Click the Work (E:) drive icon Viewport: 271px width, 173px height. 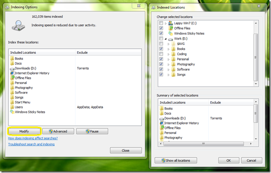(171, 39)
